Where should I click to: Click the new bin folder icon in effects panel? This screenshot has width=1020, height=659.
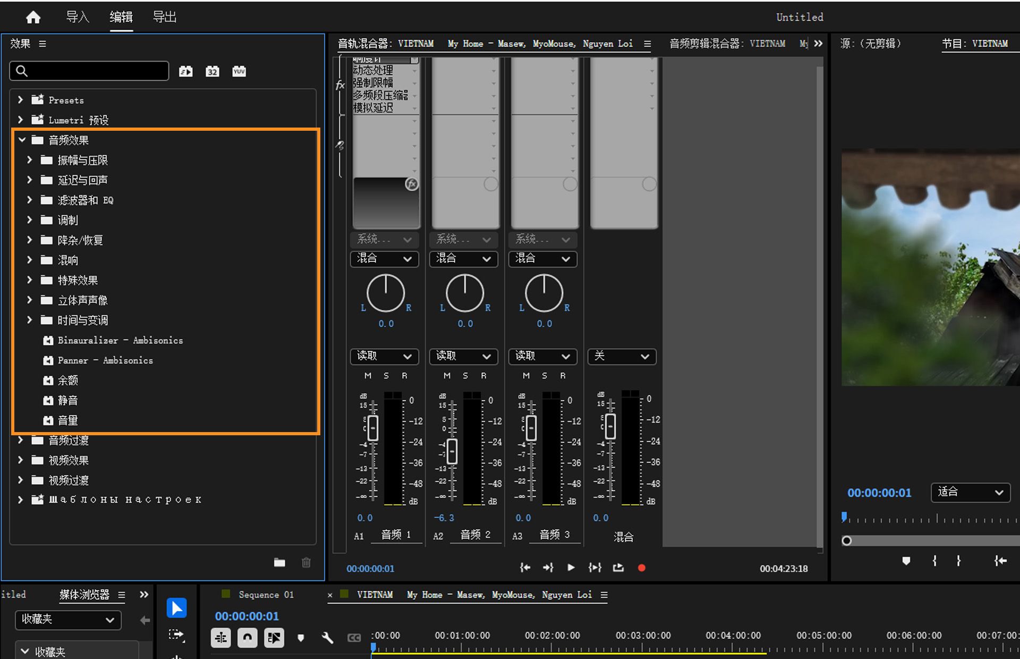pyautogui.click(x=279, y=562)
